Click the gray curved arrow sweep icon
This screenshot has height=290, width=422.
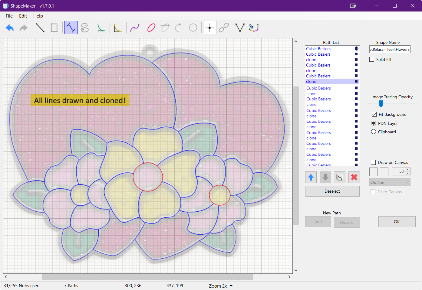(x=179, y=28)
